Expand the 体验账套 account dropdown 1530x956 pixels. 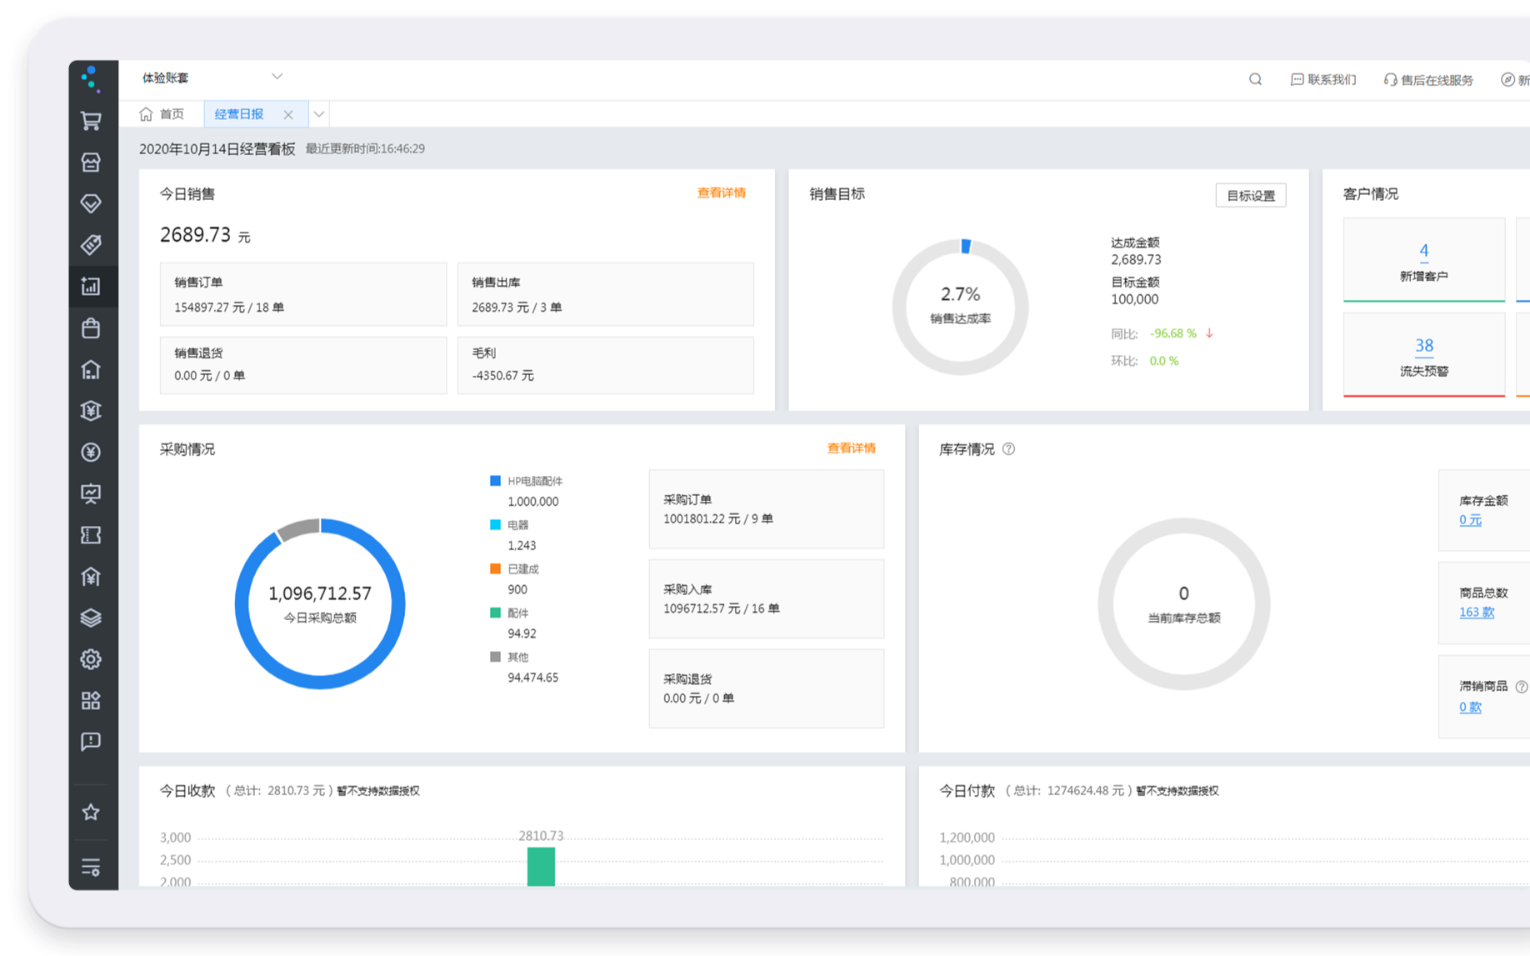pos(277,77)
